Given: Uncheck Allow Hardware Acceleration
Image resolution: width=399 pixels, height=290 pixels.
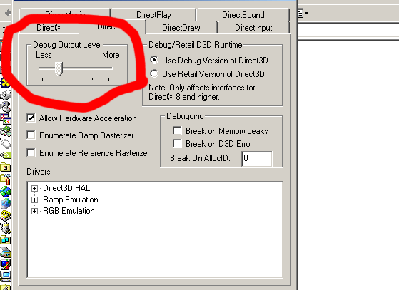Looking at the screenshot, I should pos(31,118).
